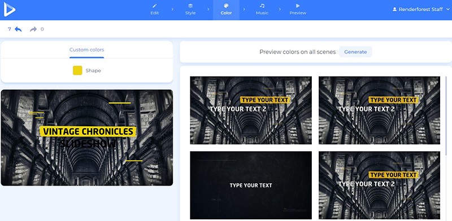Click the undo arrow icon

pos(18,29)
